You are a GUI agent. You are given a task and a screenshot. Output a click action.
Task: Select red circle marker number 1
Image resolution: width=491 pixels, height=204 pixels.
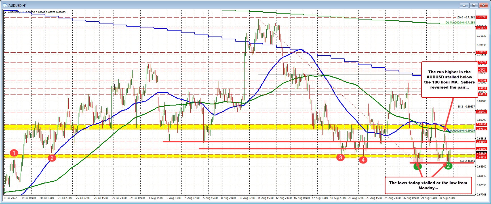14,153
